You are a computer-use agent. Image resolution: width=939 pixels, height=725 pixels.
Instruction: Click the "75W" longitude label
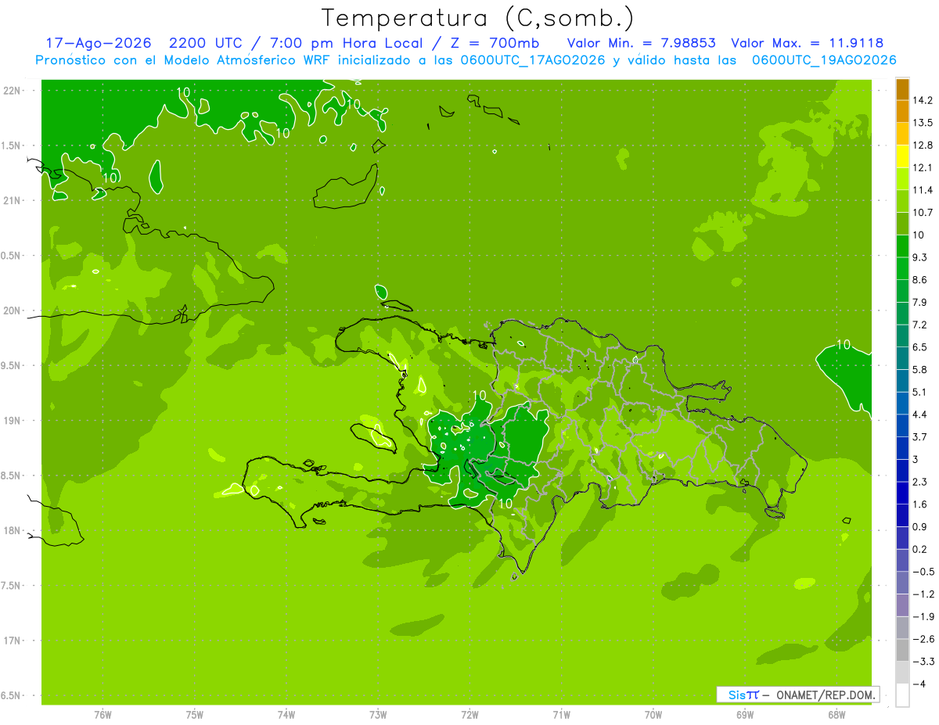tap(194, 715)
